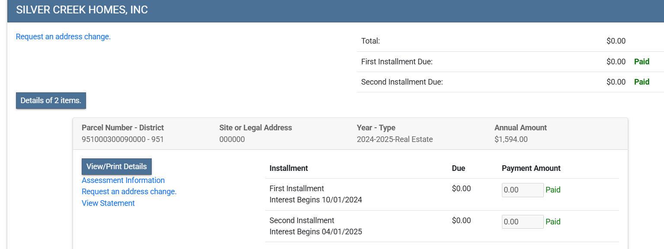Click the Total amount $0.00 in summary

pos(616,41)
